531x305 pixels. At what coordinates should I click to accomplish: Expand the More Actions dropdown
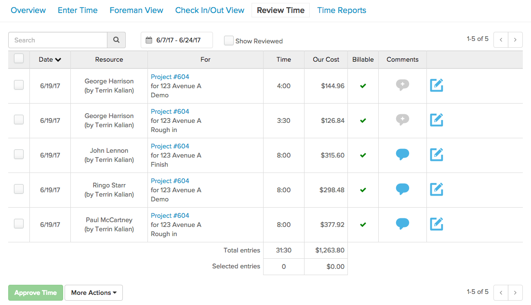[93, 292]
